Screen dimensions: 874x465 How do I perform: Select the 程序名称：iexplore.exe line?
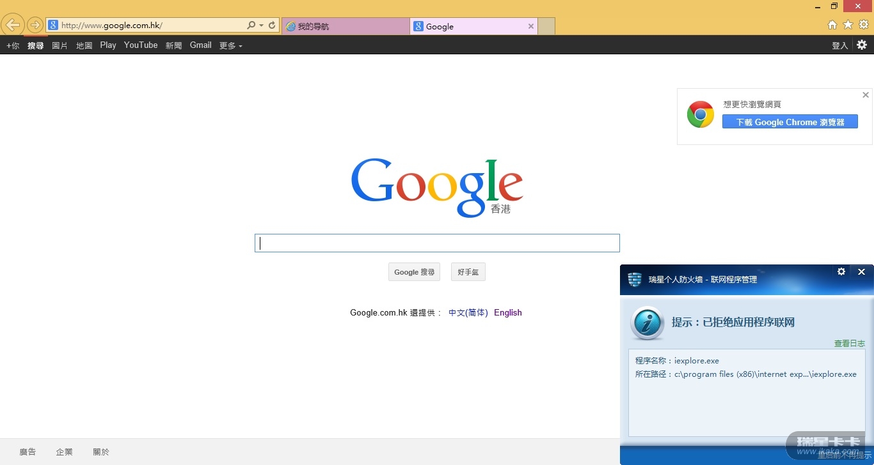(678, 361)
